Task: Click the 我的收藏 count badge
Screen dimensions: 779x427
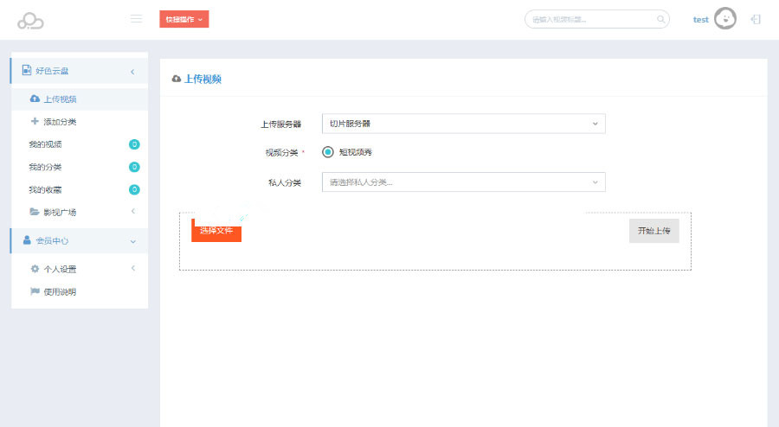Action: (x=134, y=189)
